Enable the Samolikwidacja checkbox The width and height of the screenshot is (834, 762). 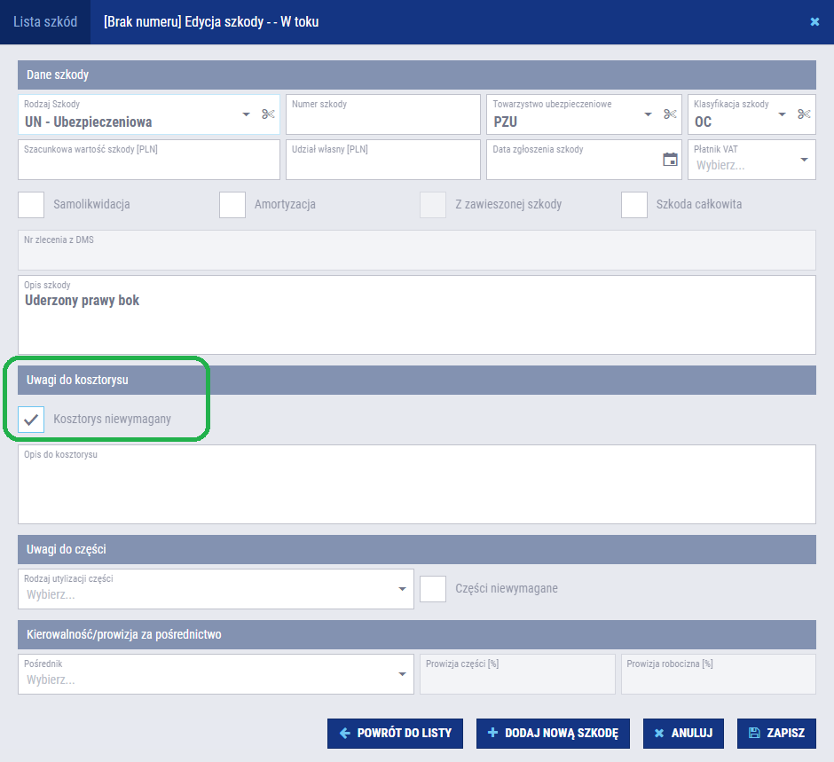(32, 204)
